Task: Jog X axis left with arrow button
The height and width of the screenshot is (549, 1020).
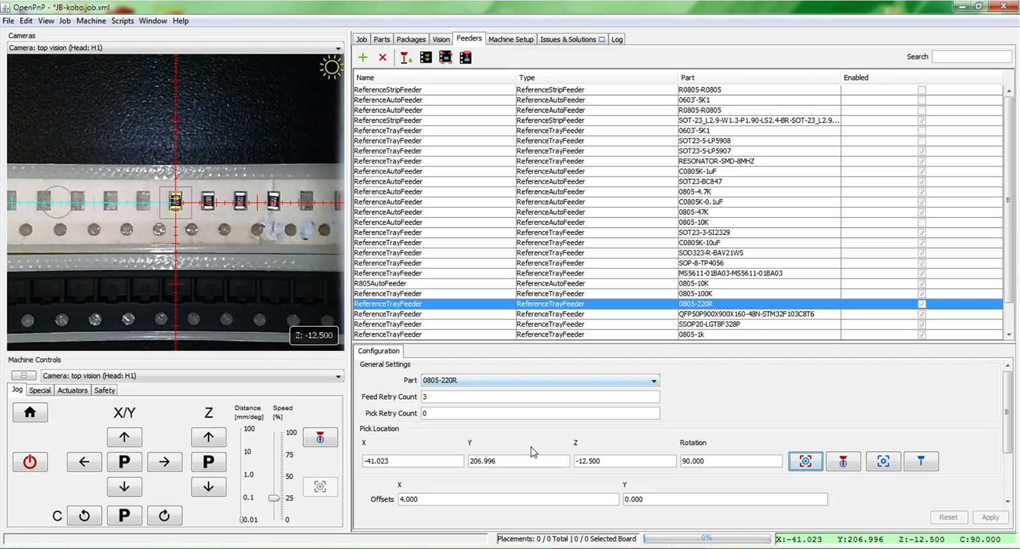Action: [x=84, y=462]
